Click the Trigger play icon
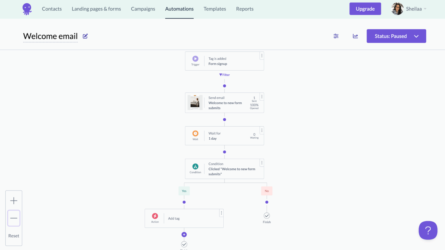This screenshot has width=445, height=250. point(195,59)
